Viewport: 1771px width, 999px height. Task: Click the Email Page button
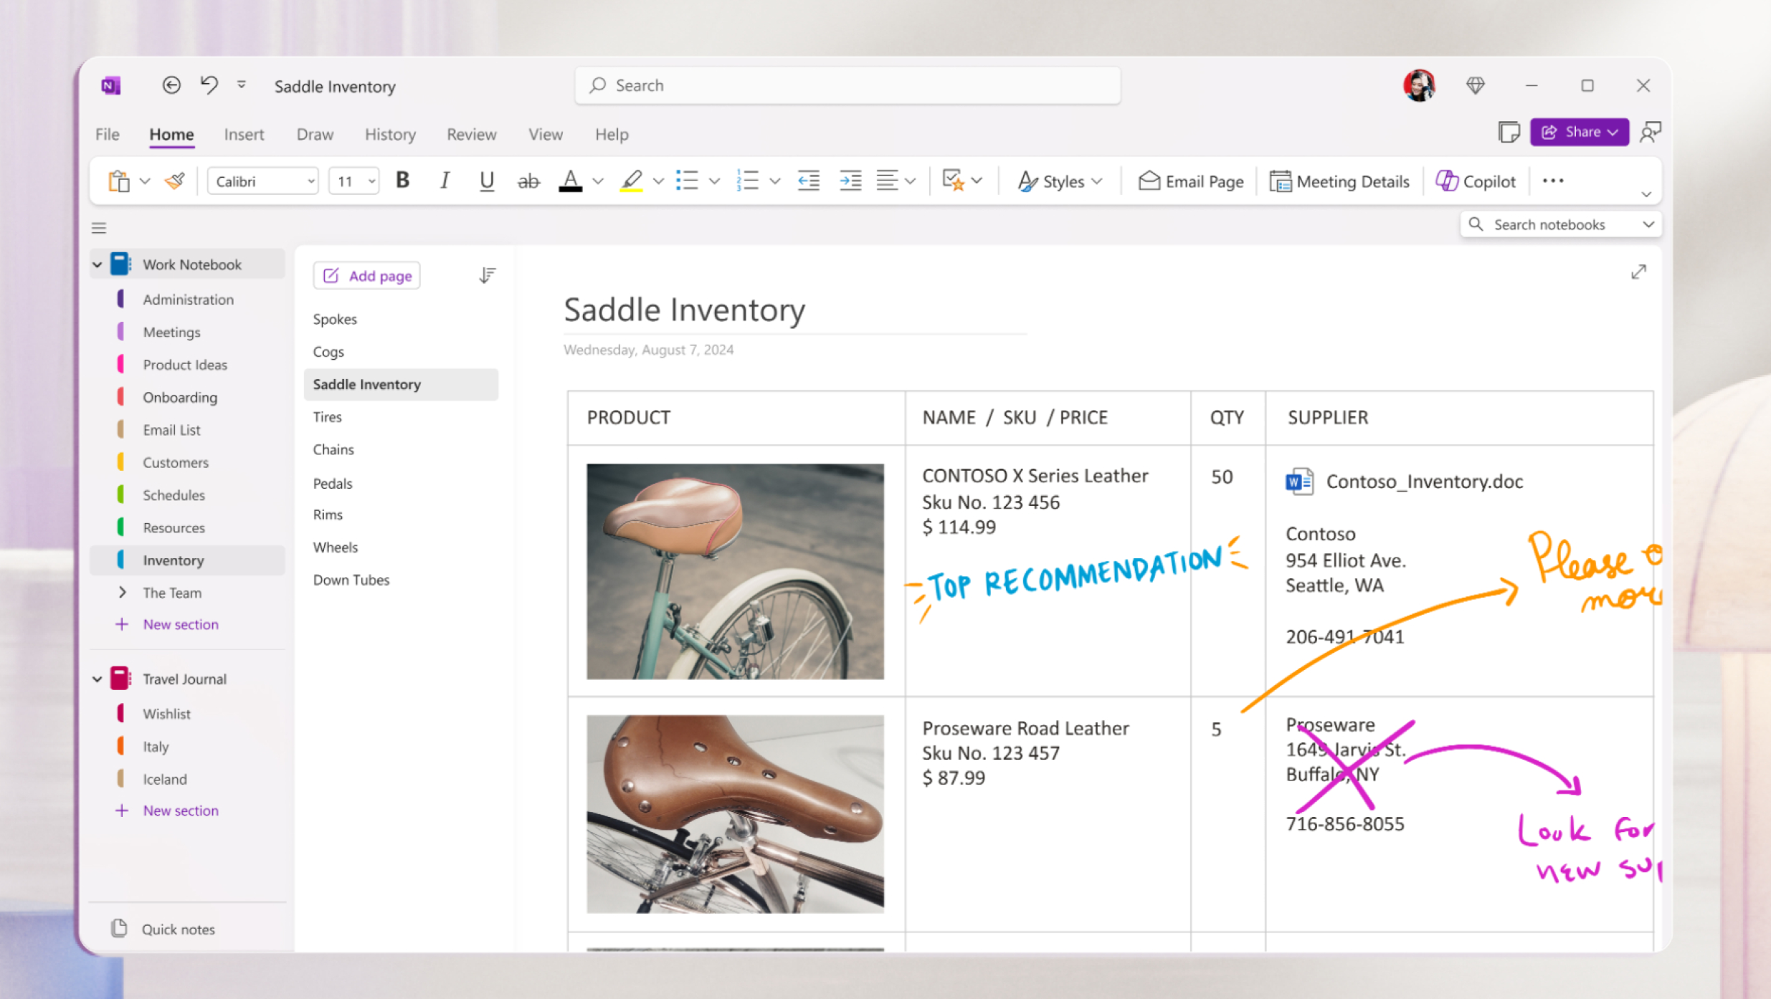[x=1191, y=181]
